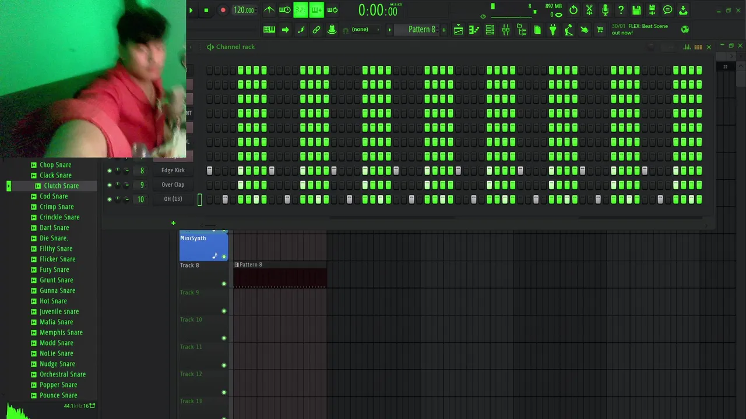Open the piano roll view icon

coord(474,30)
